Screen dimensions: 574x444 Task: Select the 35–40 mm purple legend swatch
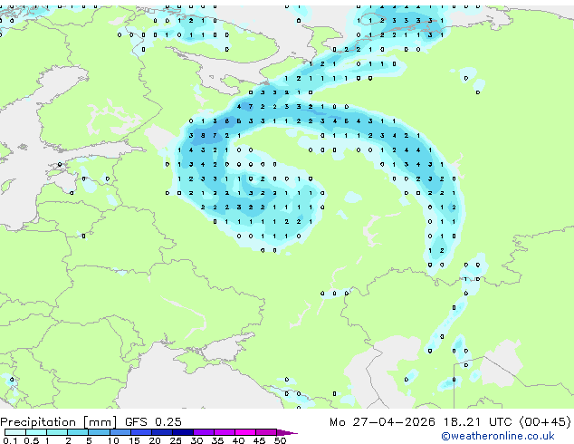point(225,432)
